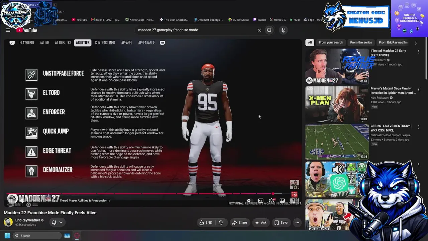Toggle closed captions (CC) on the player
This screenshot has width=428, height=241.
261,200
